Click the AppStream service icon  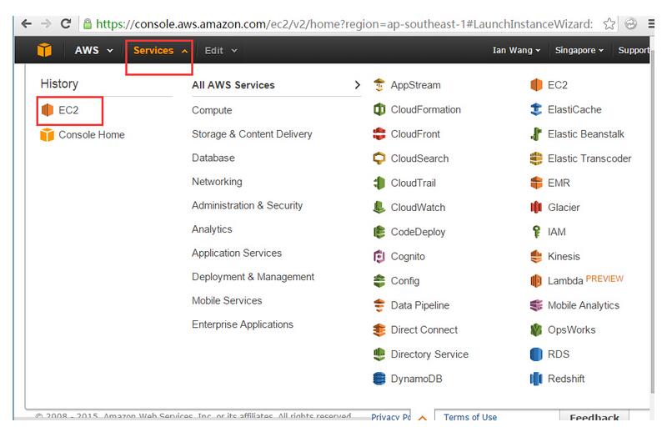click(379, 85)
